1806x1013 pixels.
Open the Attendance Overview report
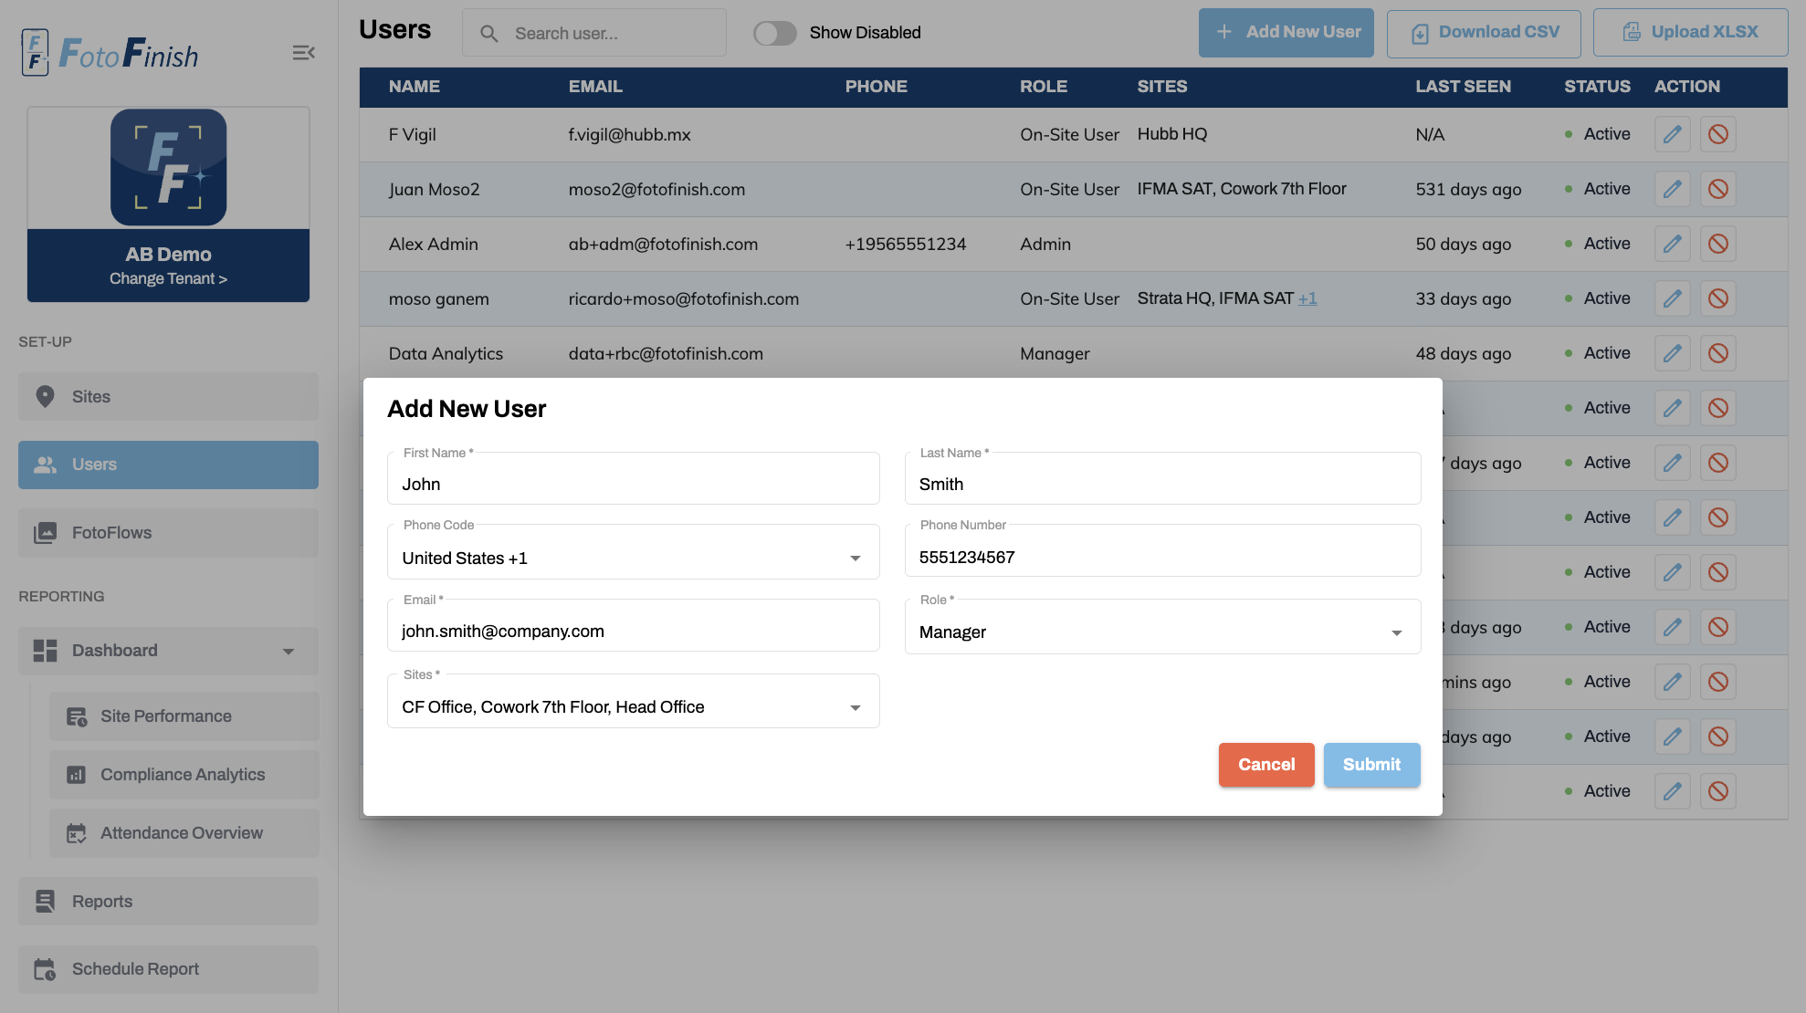[181, 832]
